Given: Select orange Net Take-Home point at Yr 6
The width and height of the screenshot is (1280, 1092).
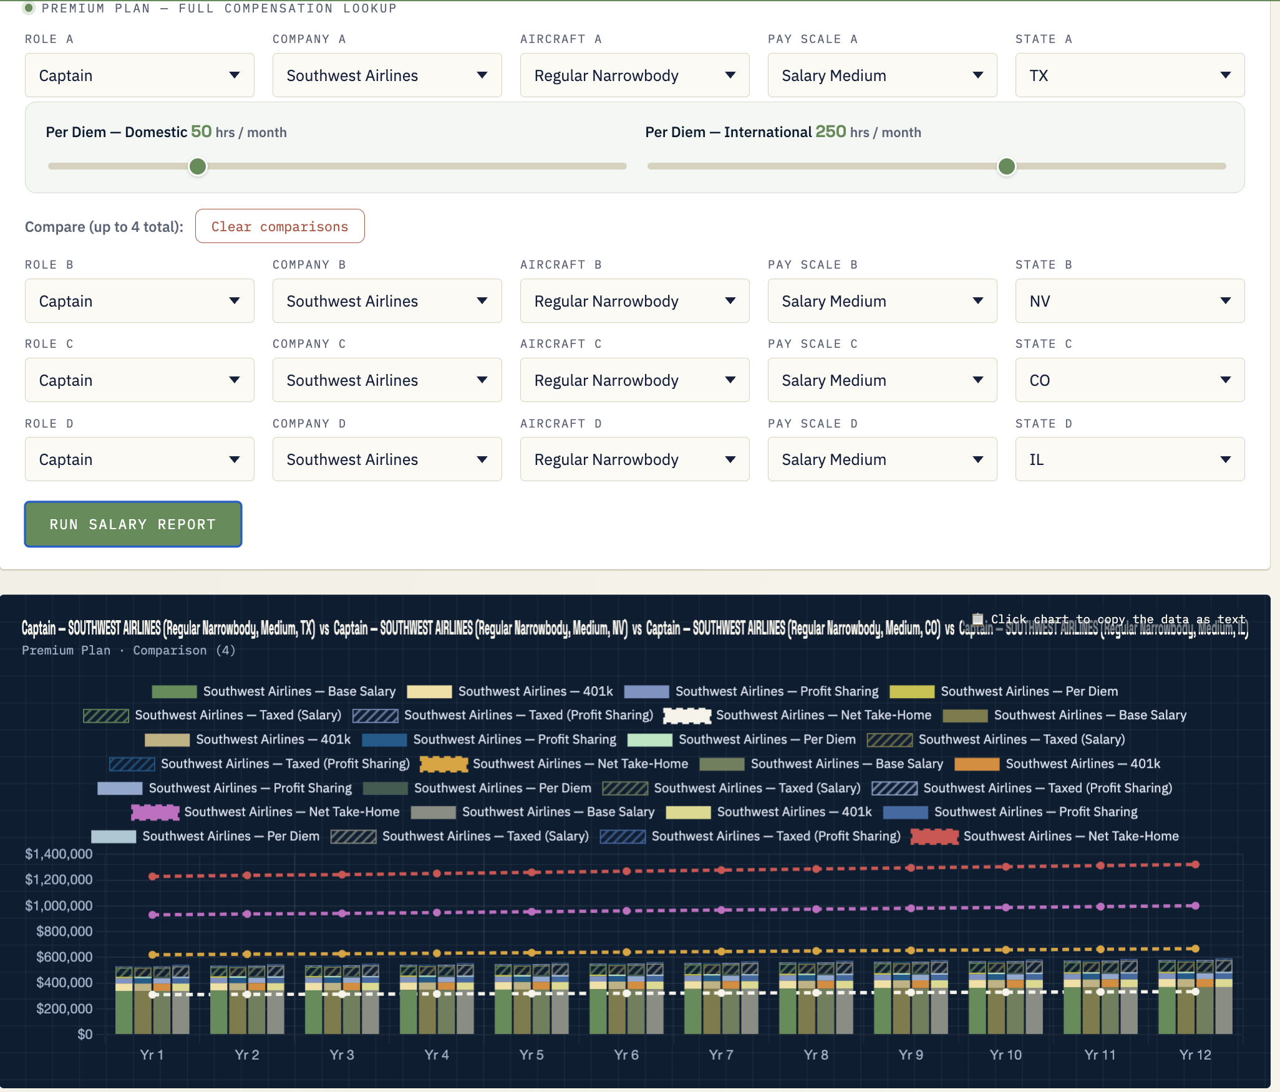Looking at the screenshot, I should 627,952.
